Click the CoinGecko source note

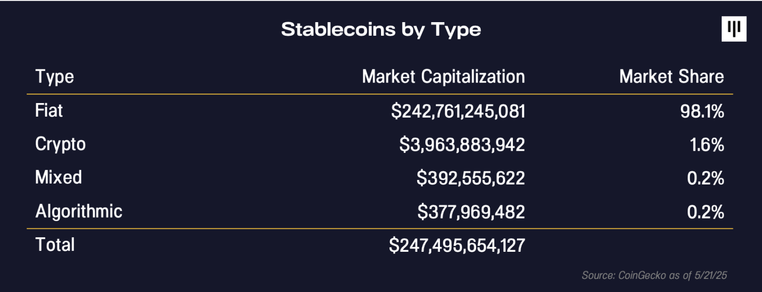[654, 275]
